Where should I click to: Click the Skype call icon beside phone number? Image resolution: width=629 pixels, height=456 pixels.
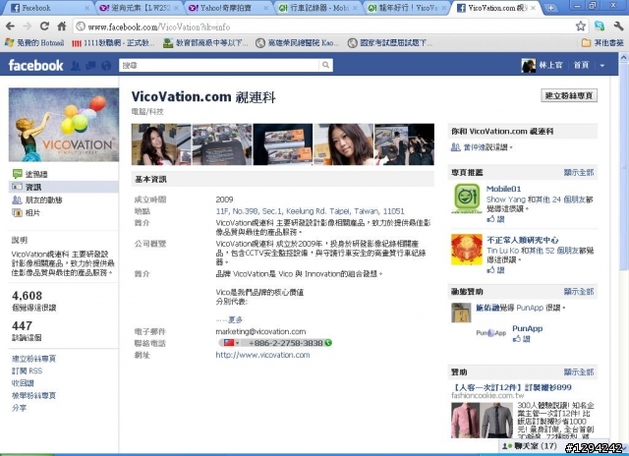[328, 343]
